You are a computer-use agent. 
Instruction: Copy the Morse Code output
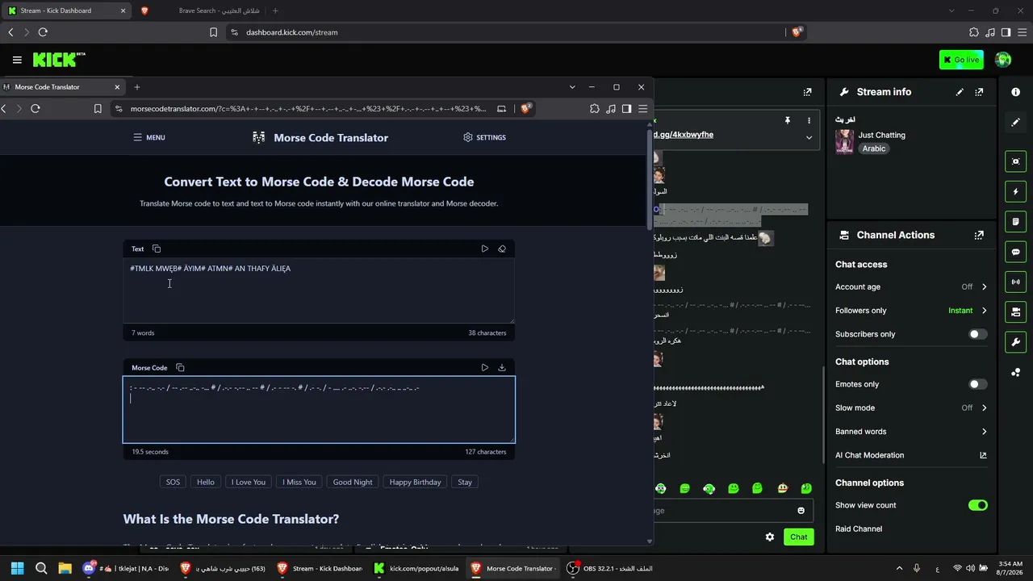[180, 367]
